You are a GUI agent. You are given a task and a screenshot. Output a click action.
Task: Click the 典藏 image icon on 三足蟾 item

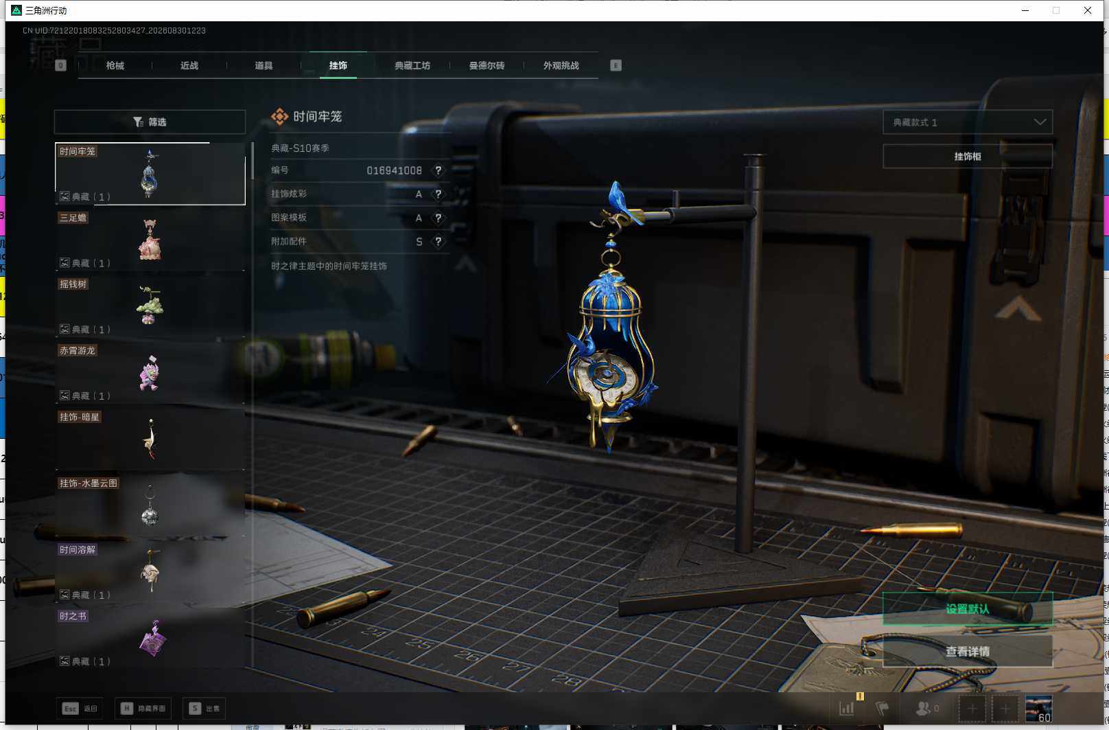pos(65,263)
